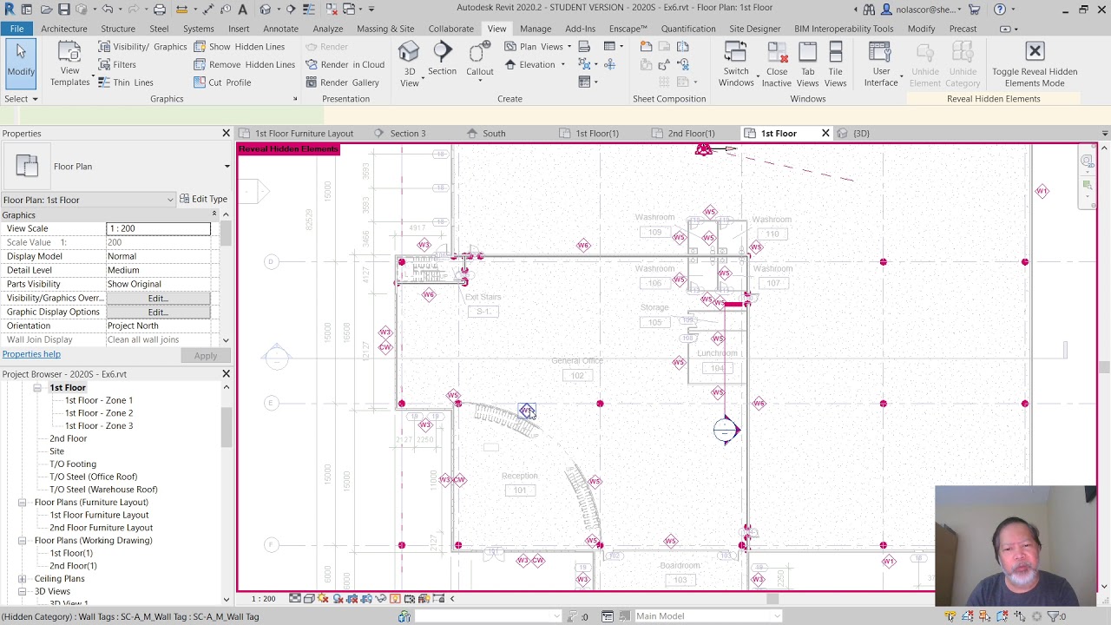Open the Properties help link

pos(31,354)
